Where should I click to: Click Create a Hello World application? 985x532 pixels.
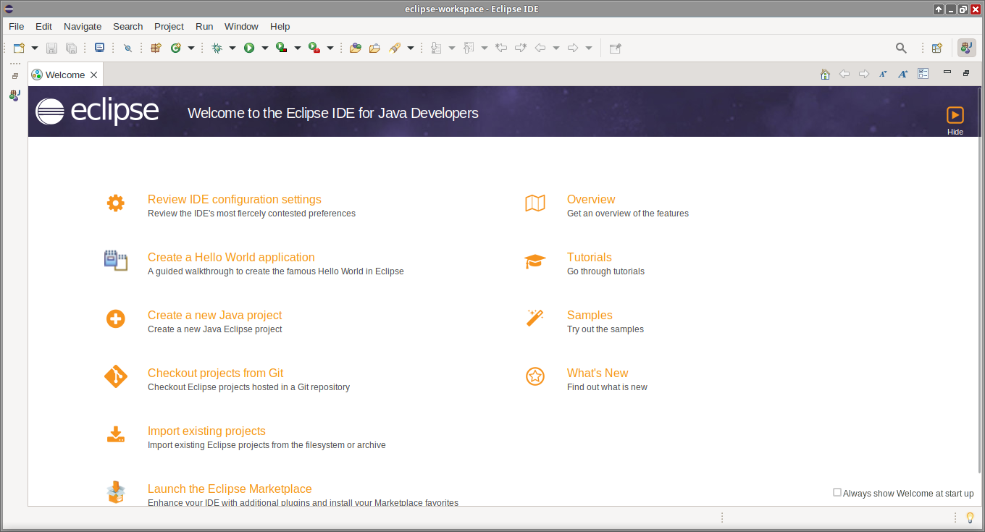(x=231, y=257)
